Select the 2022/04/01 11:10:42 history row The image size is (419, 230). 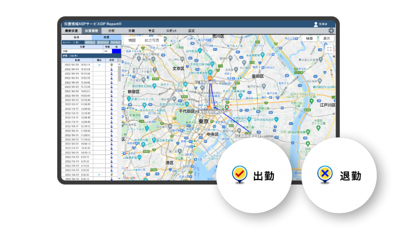pos(90,140)
